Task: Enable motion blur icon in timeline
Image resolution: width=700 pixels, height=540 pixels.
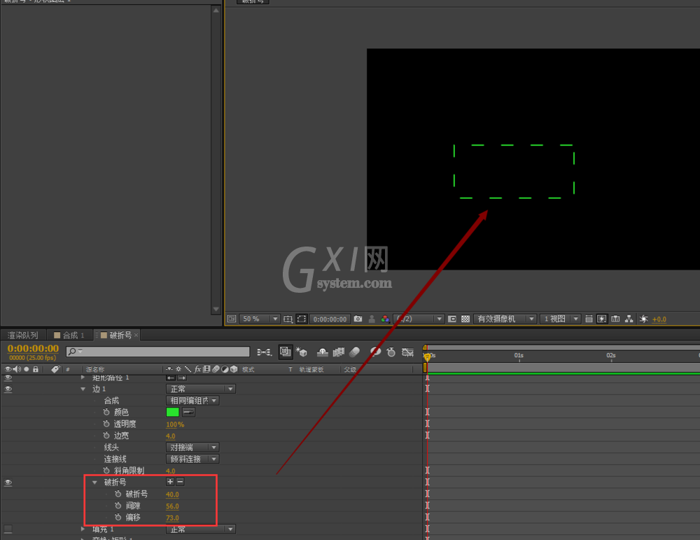Action: (355, 352)
